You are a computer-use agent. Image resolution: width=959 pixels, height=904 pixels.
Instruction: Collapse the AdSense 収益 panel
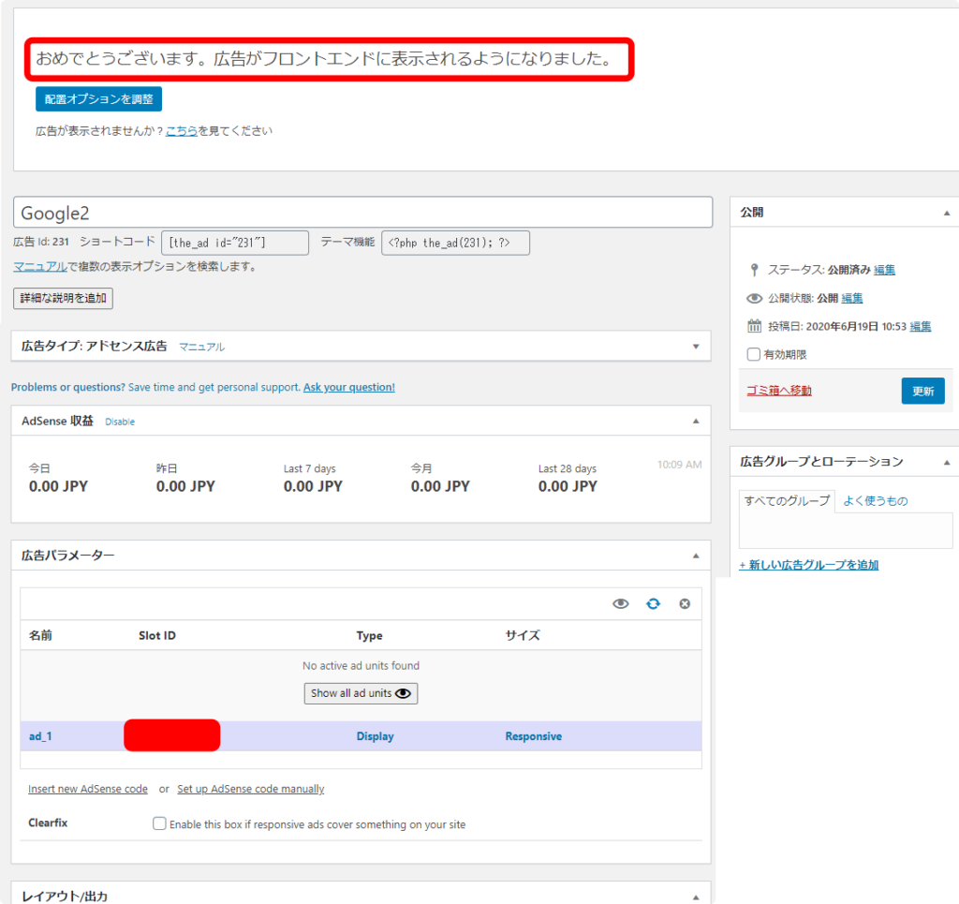click(x=696, y=421)
